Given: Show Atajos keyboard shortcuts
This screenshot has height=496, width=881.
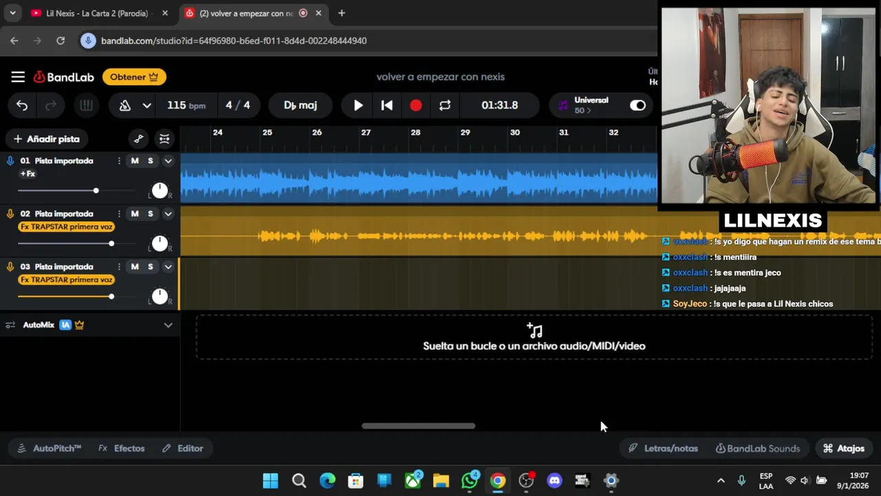Looking at the screenshot, I should (844, 448).
